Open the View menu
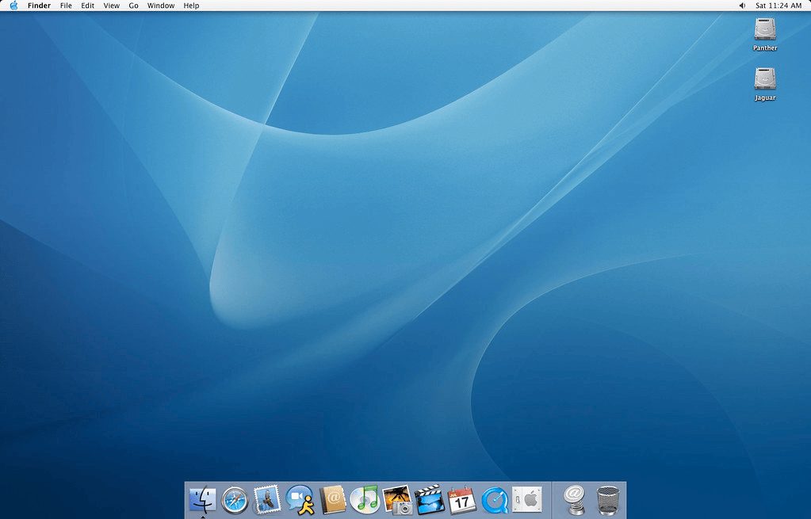Image resolution: width=811 pixels, height=519 pixels. (x=111, y=6)
